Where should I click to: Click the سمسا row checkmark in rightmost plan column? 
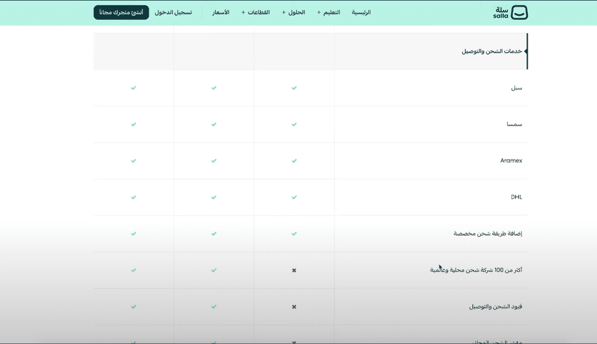point(294,125)
